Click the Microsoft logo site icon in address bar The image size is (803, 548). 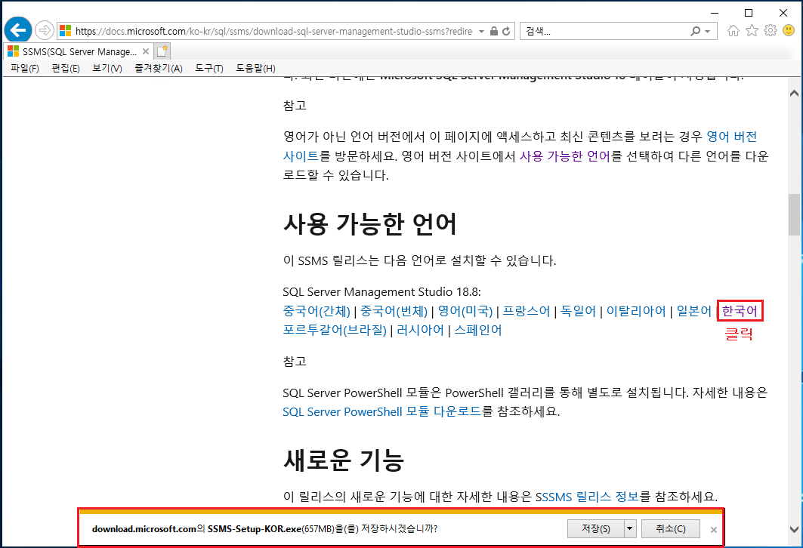[x=65, y=31]
